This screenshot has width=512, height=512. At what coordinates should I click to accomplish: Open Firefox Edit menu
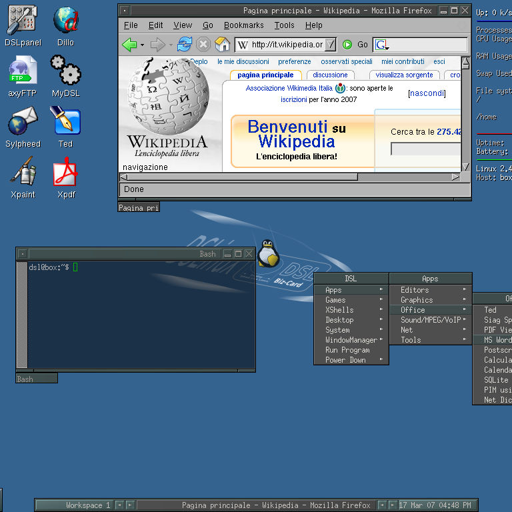pos(156,25)
